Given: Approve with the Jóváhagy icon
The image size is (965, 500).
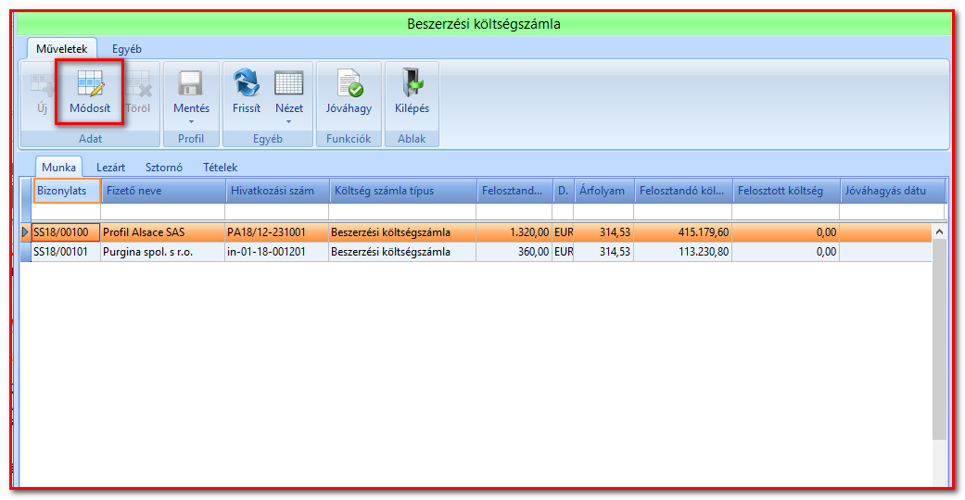Looking at the screenshot, I should pos(349,83).
